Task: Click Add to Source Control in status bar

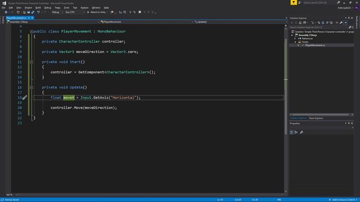Action: [x=344, y=200]
